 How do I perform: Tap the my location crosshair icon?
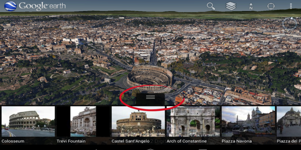[x=271, y=6]
